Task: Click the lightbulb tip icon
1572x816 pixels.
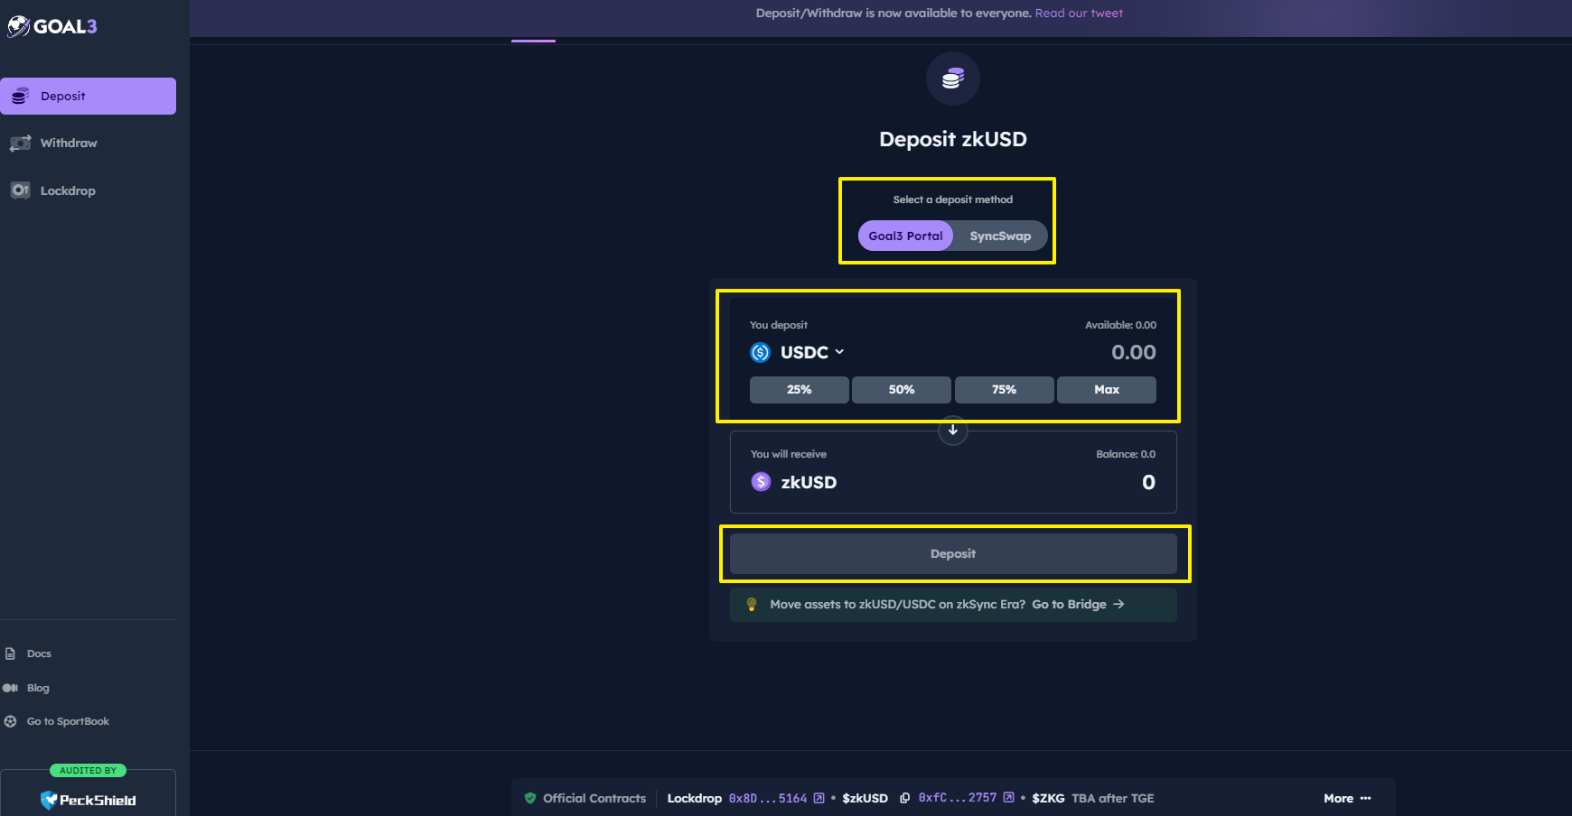Action: click(752, 604)
